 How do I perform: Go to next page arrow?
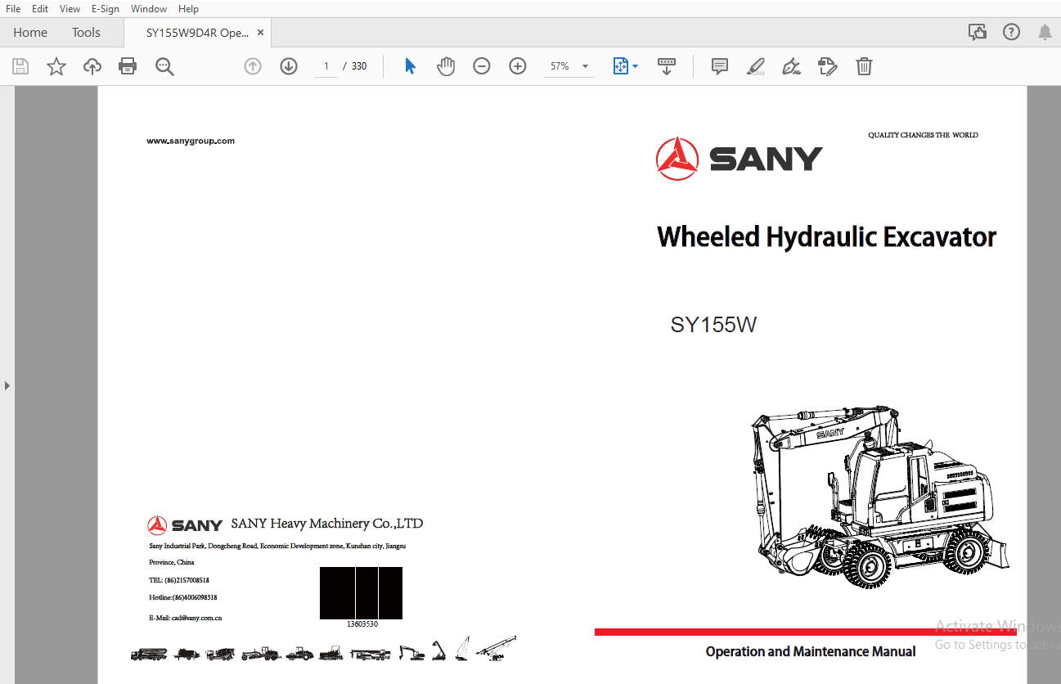289,66
